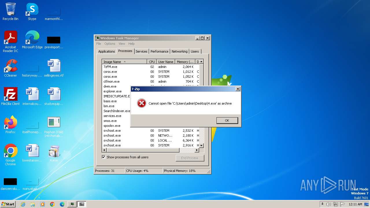The width and height of the screenshot is (370, 208).
Task: Switch to the Applications tab
Action: coord(107,51)
